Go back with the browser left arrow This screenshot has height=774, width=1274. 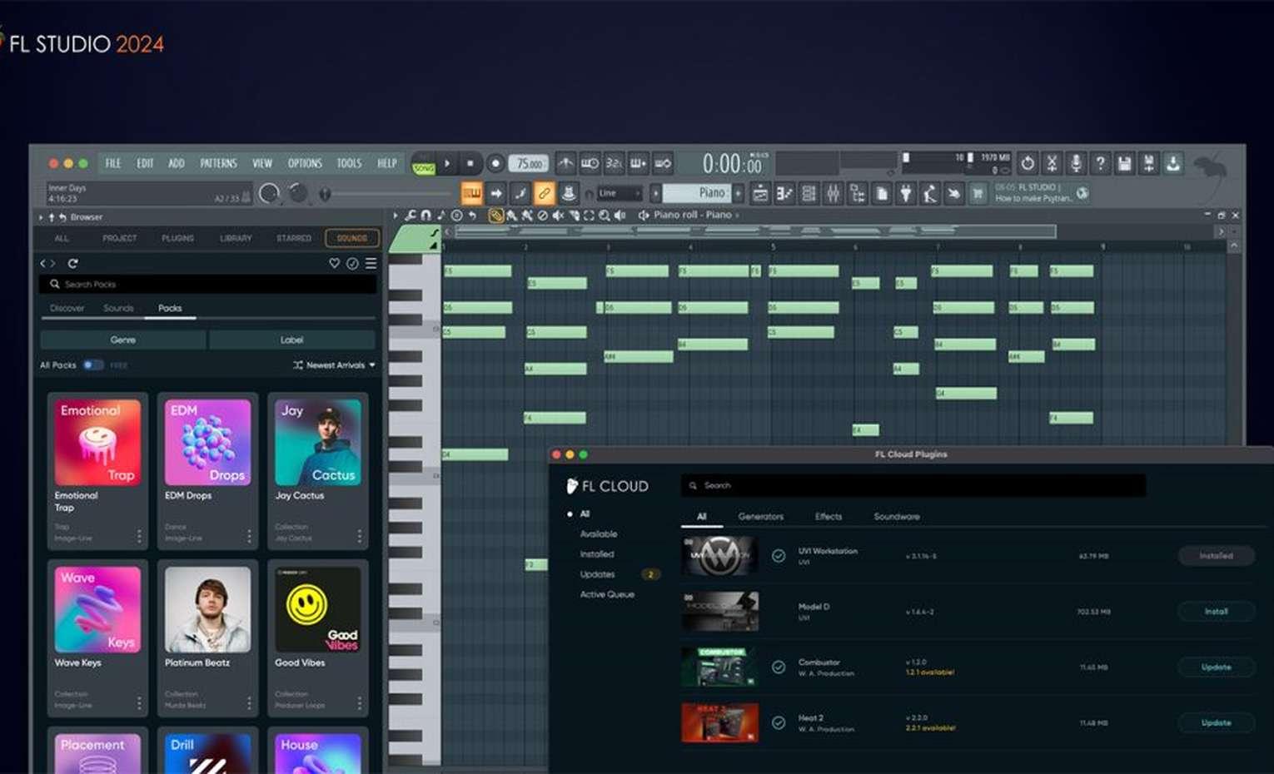[43, 263]
